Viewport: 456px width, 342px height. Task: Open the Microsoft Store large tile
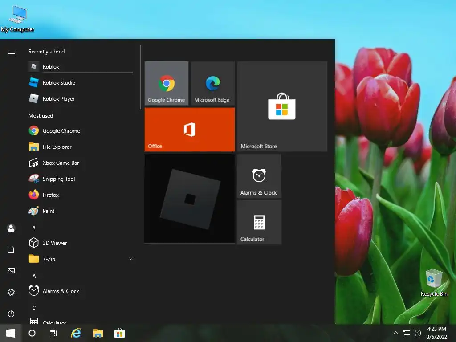(x=282, y=106)
